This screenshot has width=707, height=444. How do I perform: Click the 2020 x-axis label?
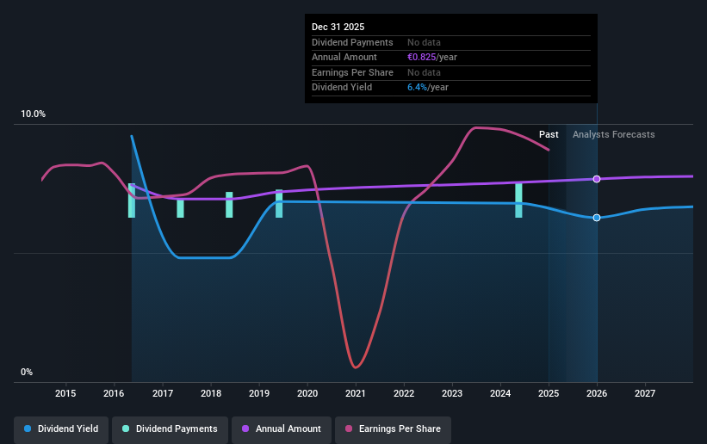307,393
